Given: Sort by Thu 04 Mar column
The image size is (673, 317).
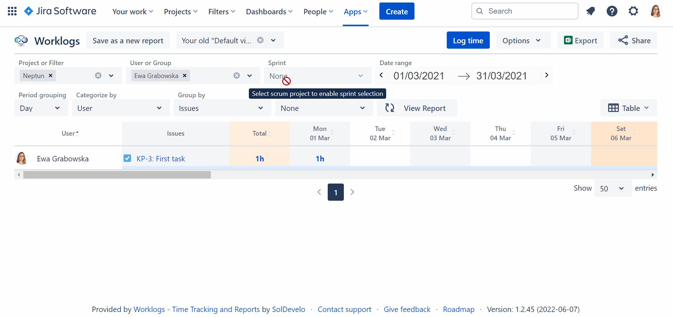Looking at the screenshot, I should click(514, 133).
